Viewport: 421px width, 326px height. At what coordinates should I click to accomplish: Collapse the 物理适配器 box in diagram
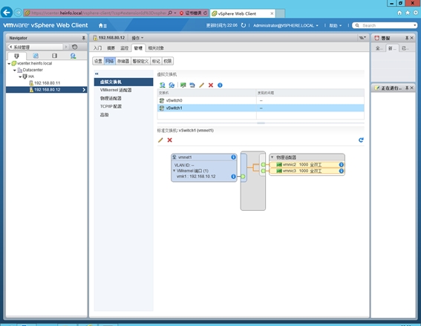click(x=272, y=157)
